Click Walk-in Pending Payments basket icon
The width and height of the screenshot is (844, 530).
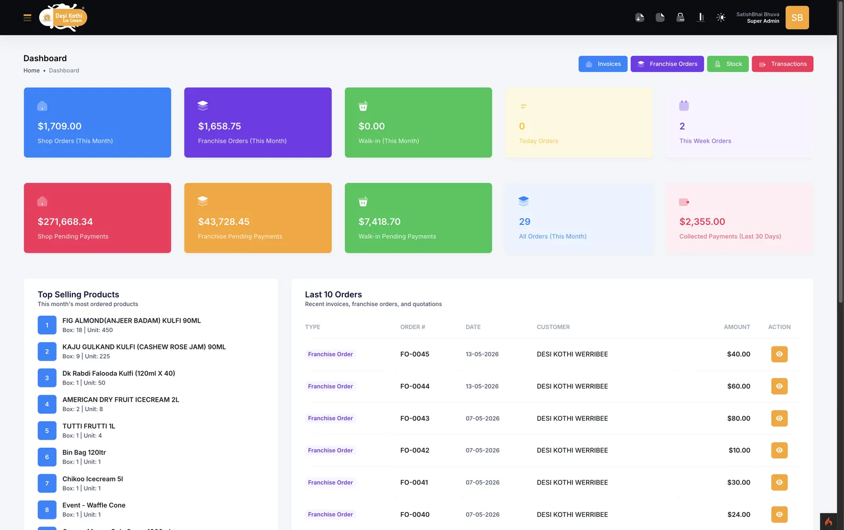coord(363,202)
